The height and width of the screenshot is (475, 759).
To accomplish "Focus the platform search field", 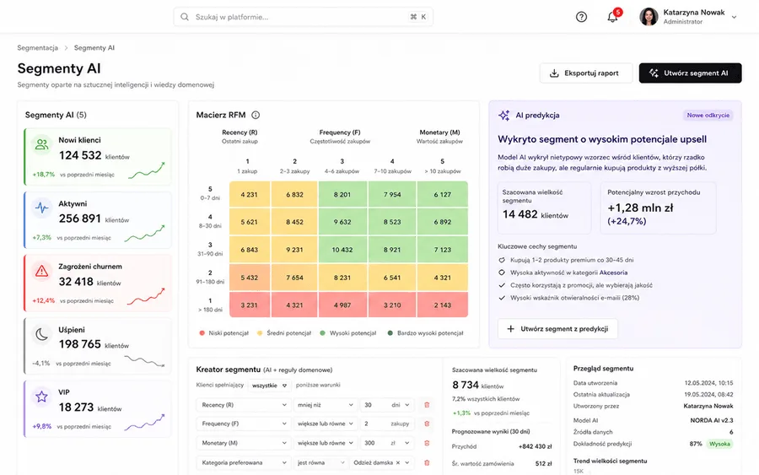I will click(303, 17).
